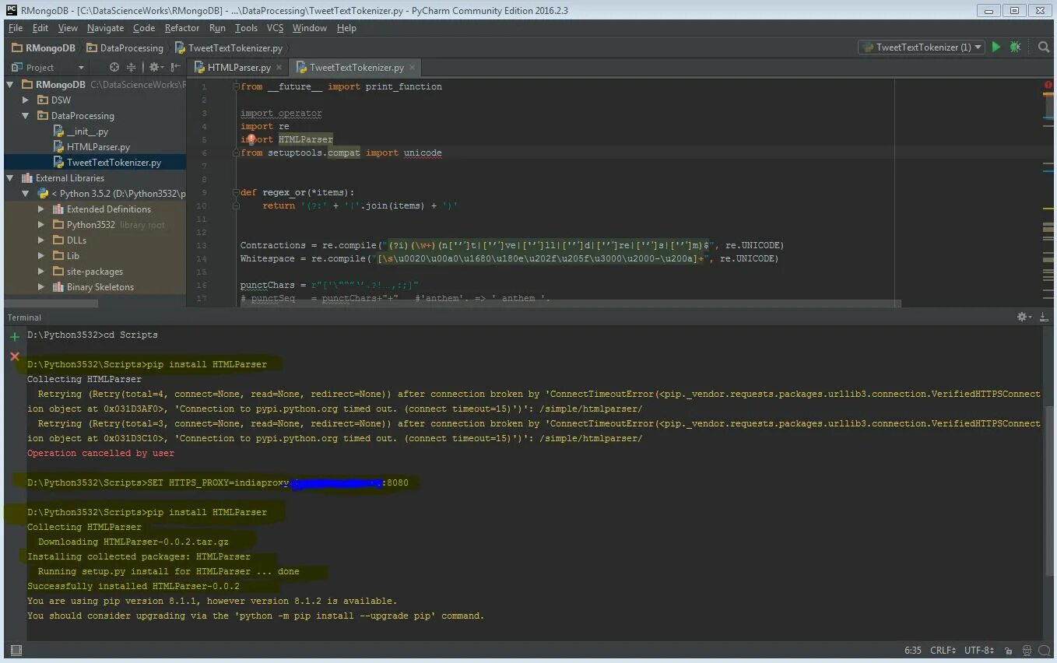The image size is (1057, 663).
Task: Open the Code menu
Action: click(144, 27)
